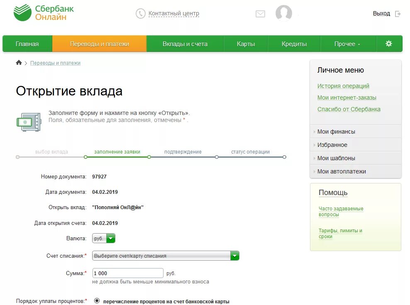
Task: Switch to Вклады и счета tab
Action: [185, 44]
